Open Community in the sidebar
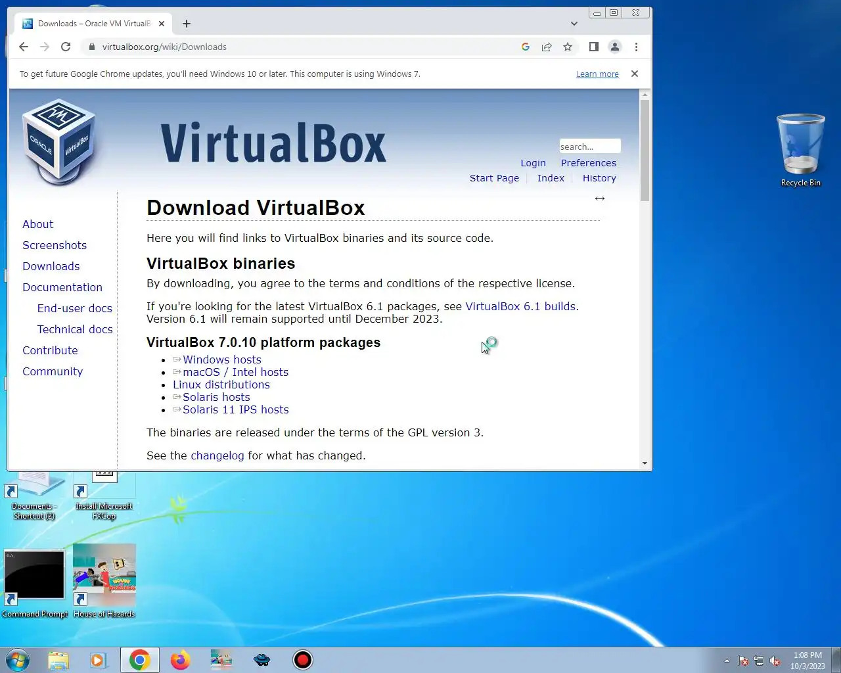Screen dimensions: 841x673 coord(53,371)
